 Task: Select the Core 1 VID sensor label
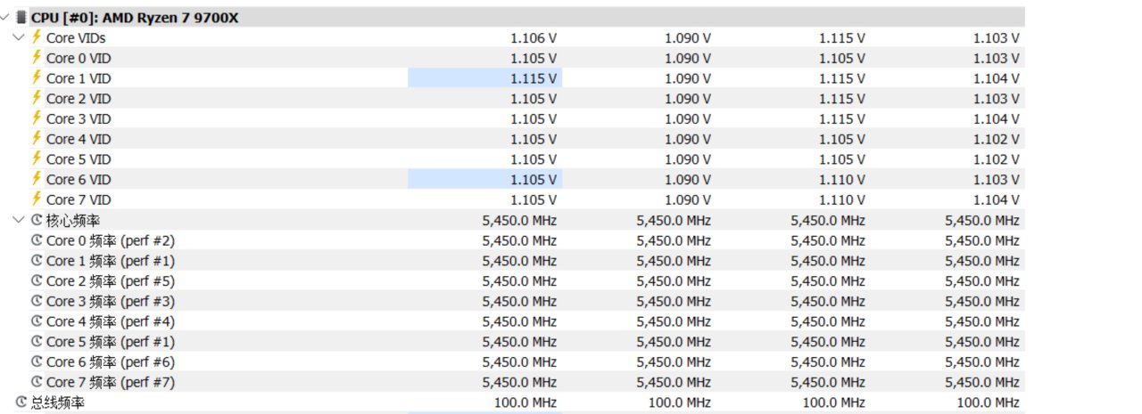[79, 78]
